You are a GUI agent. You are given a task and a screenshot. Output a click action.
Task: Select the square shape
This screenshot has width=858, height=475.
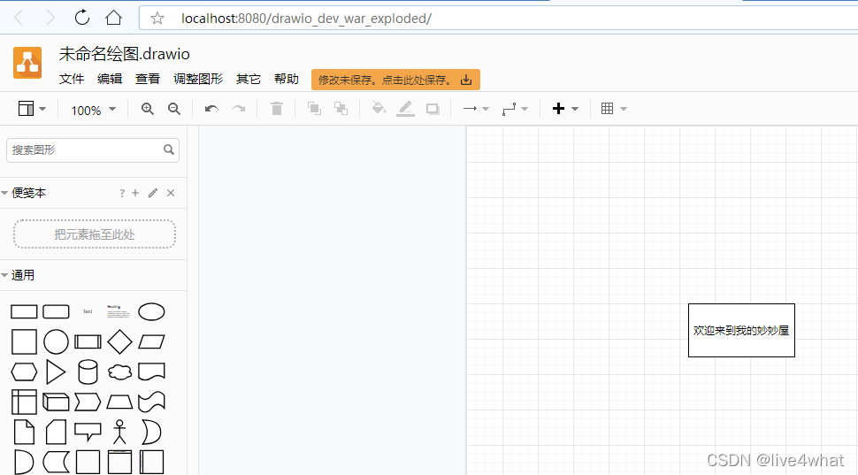coord(24,342)
